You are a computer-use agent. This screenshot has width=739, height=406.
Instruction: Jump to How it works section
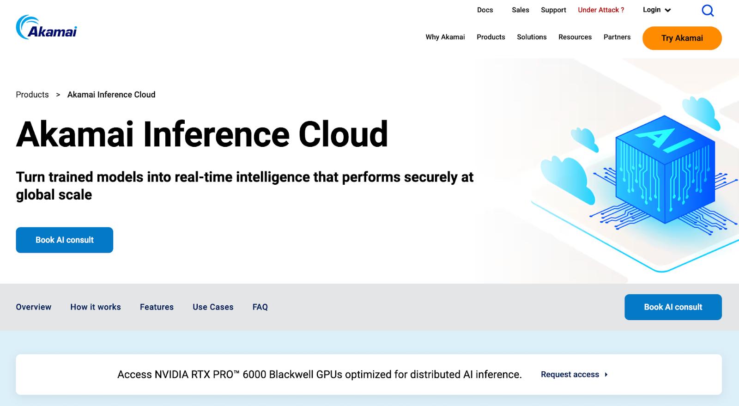(x=96, y=307)
